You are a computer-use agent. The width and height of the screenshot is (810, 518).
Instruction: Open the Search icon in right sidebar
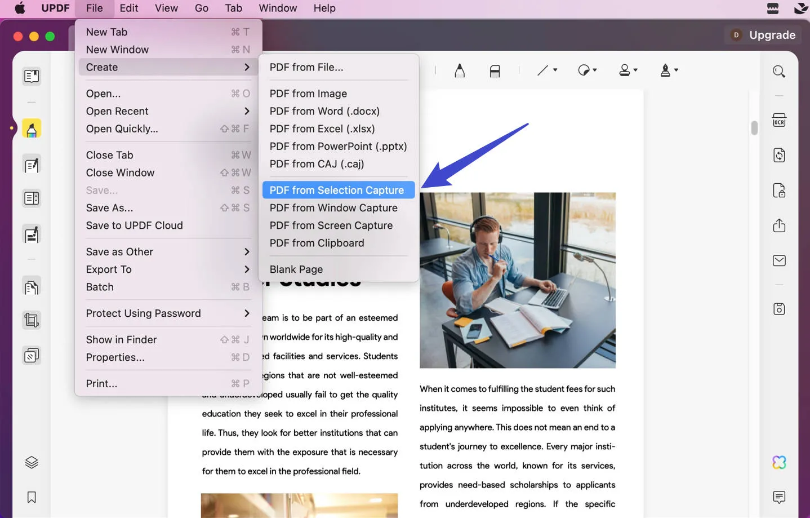point(779,71)
